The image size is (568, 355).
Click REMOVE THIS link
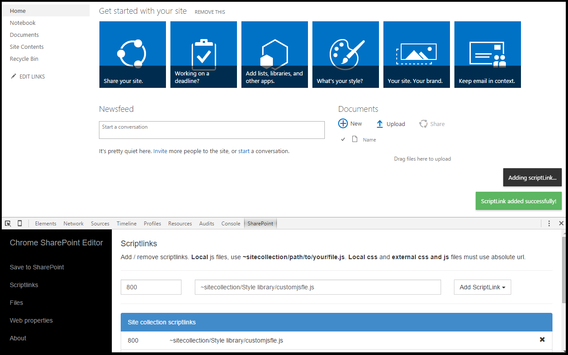pyautogui.click(x=210, y=12)
